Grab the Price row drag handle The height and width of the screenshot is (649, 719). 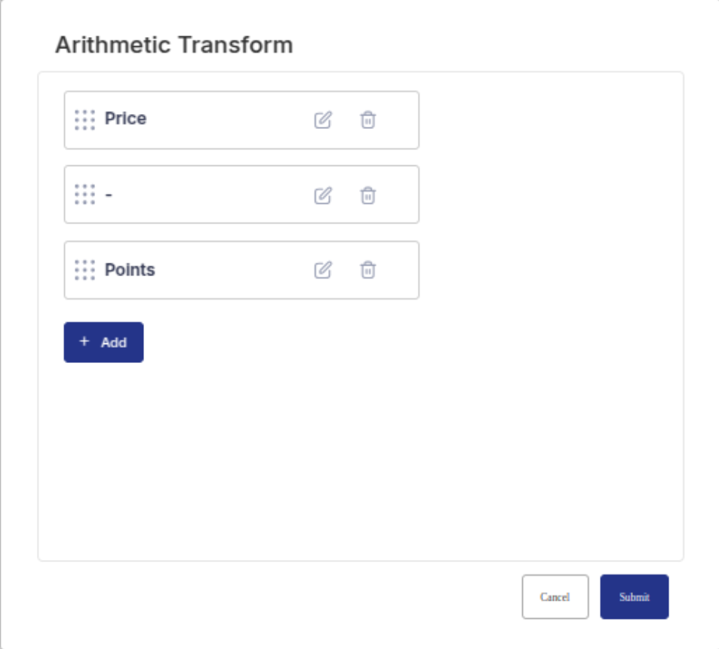pos(85,120)
